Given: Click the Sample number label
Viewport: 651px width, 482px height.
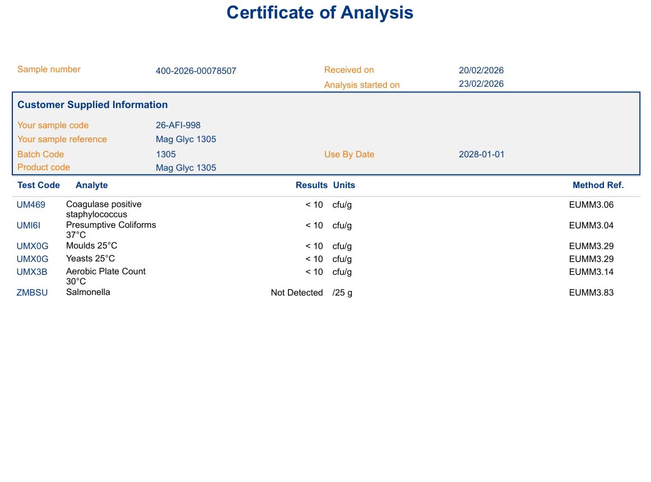Looking at the screenshot, I should click(49, 69).
